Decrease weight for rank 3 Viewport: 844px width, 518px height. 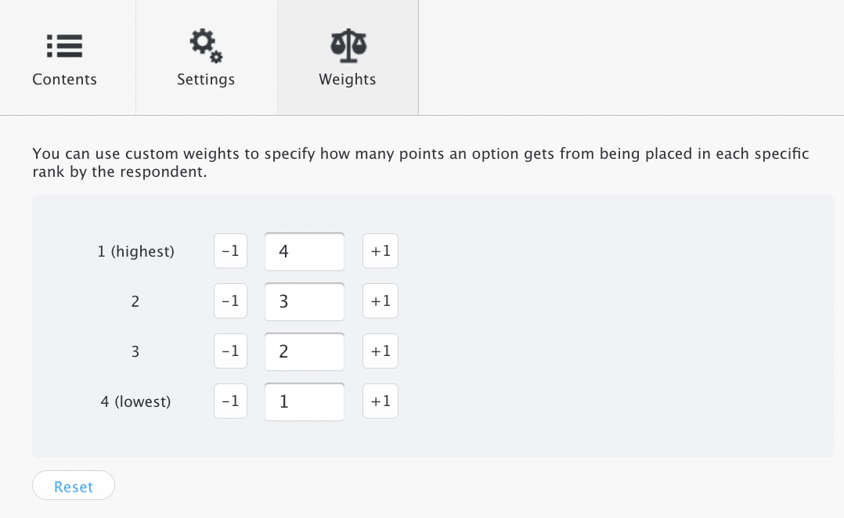[x=230, y=351]
